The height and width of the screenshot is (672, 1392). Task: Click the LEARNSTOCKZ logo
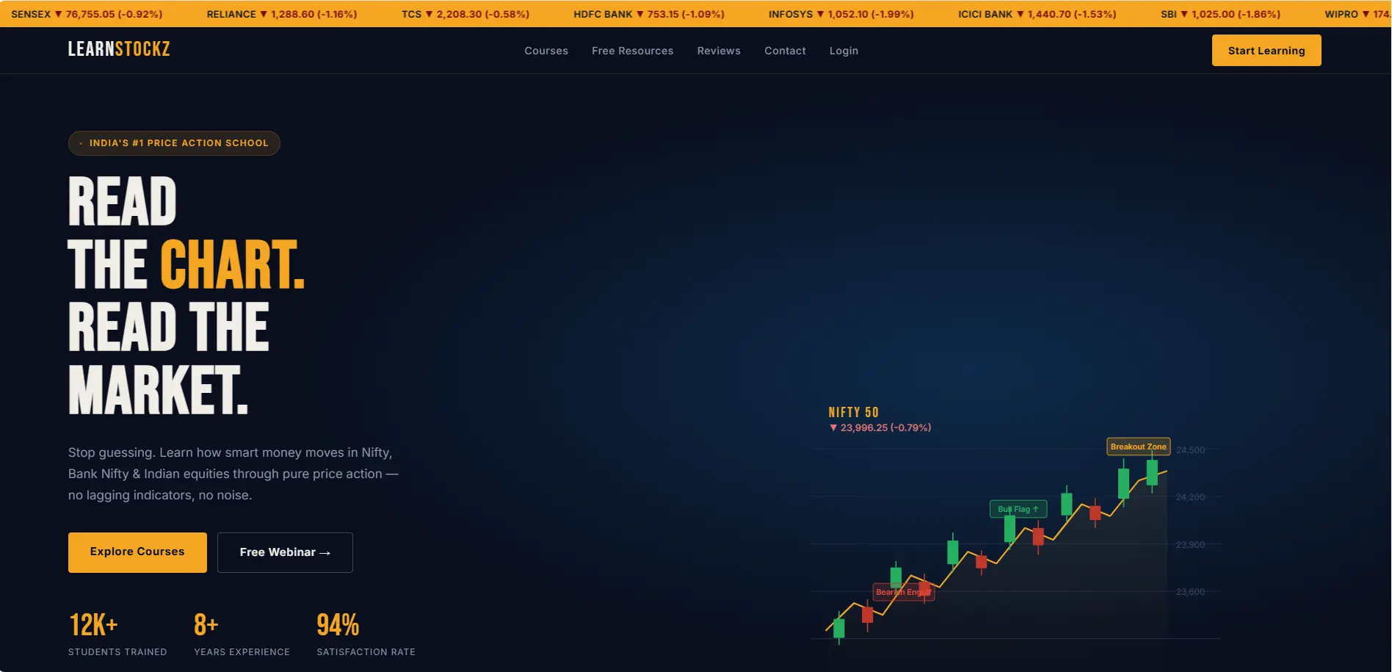pyautogui.click(x=119, y=49)
